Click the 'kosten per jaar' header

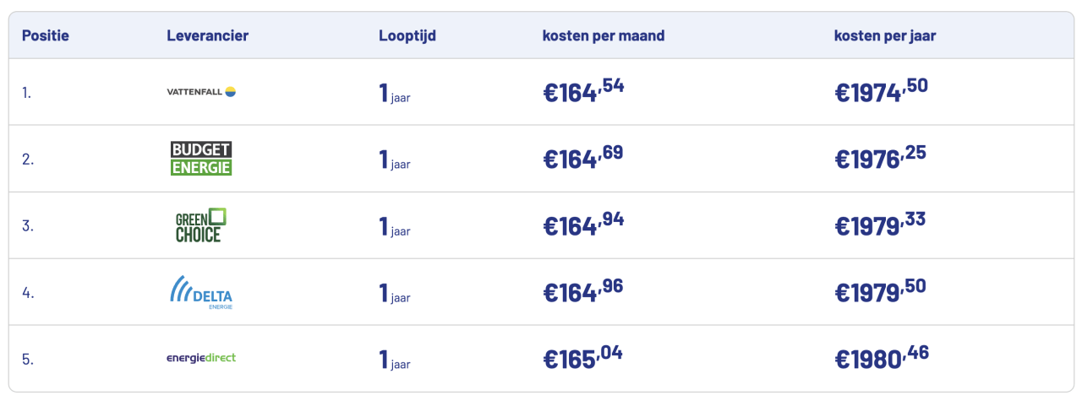(x=885, y=35)
